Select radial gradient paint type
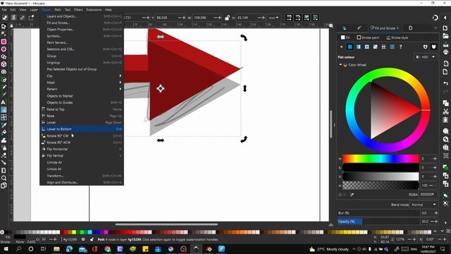Image resolution: width=451 pixels, height=254 pixels. tap(366, 47)
